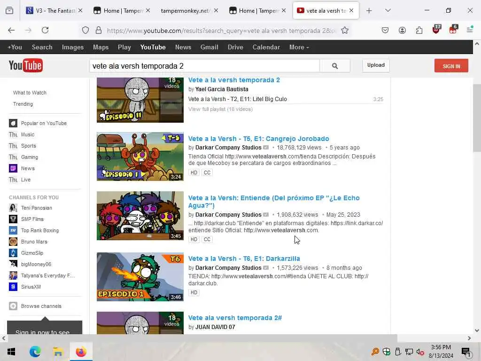Open the Tampermonkey extension icon with badge 6
The height and width of the screenshot is (361, 481).
453,30
